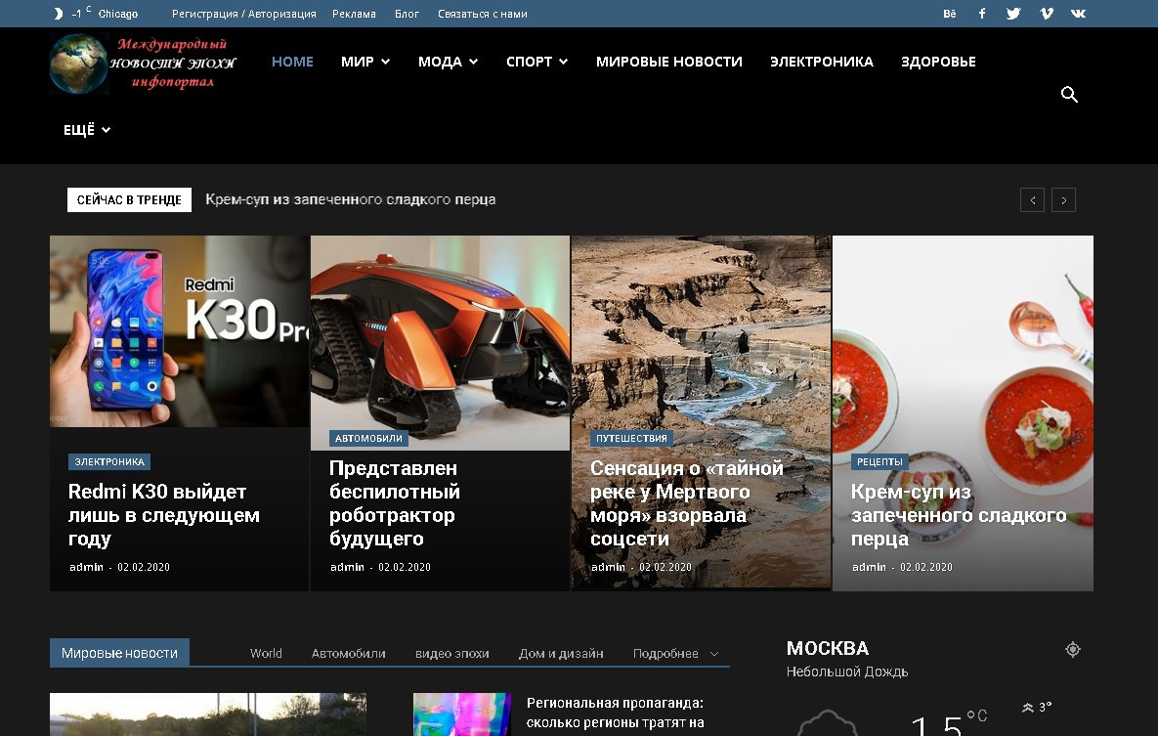Switch to the Автомобили tab
The height and width of the screenshot is (736, 1158).
[x=349, y=653]
